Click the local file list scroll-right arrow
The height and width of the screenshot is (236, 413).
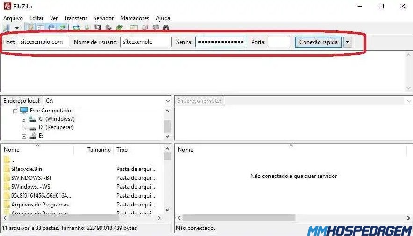159,218
